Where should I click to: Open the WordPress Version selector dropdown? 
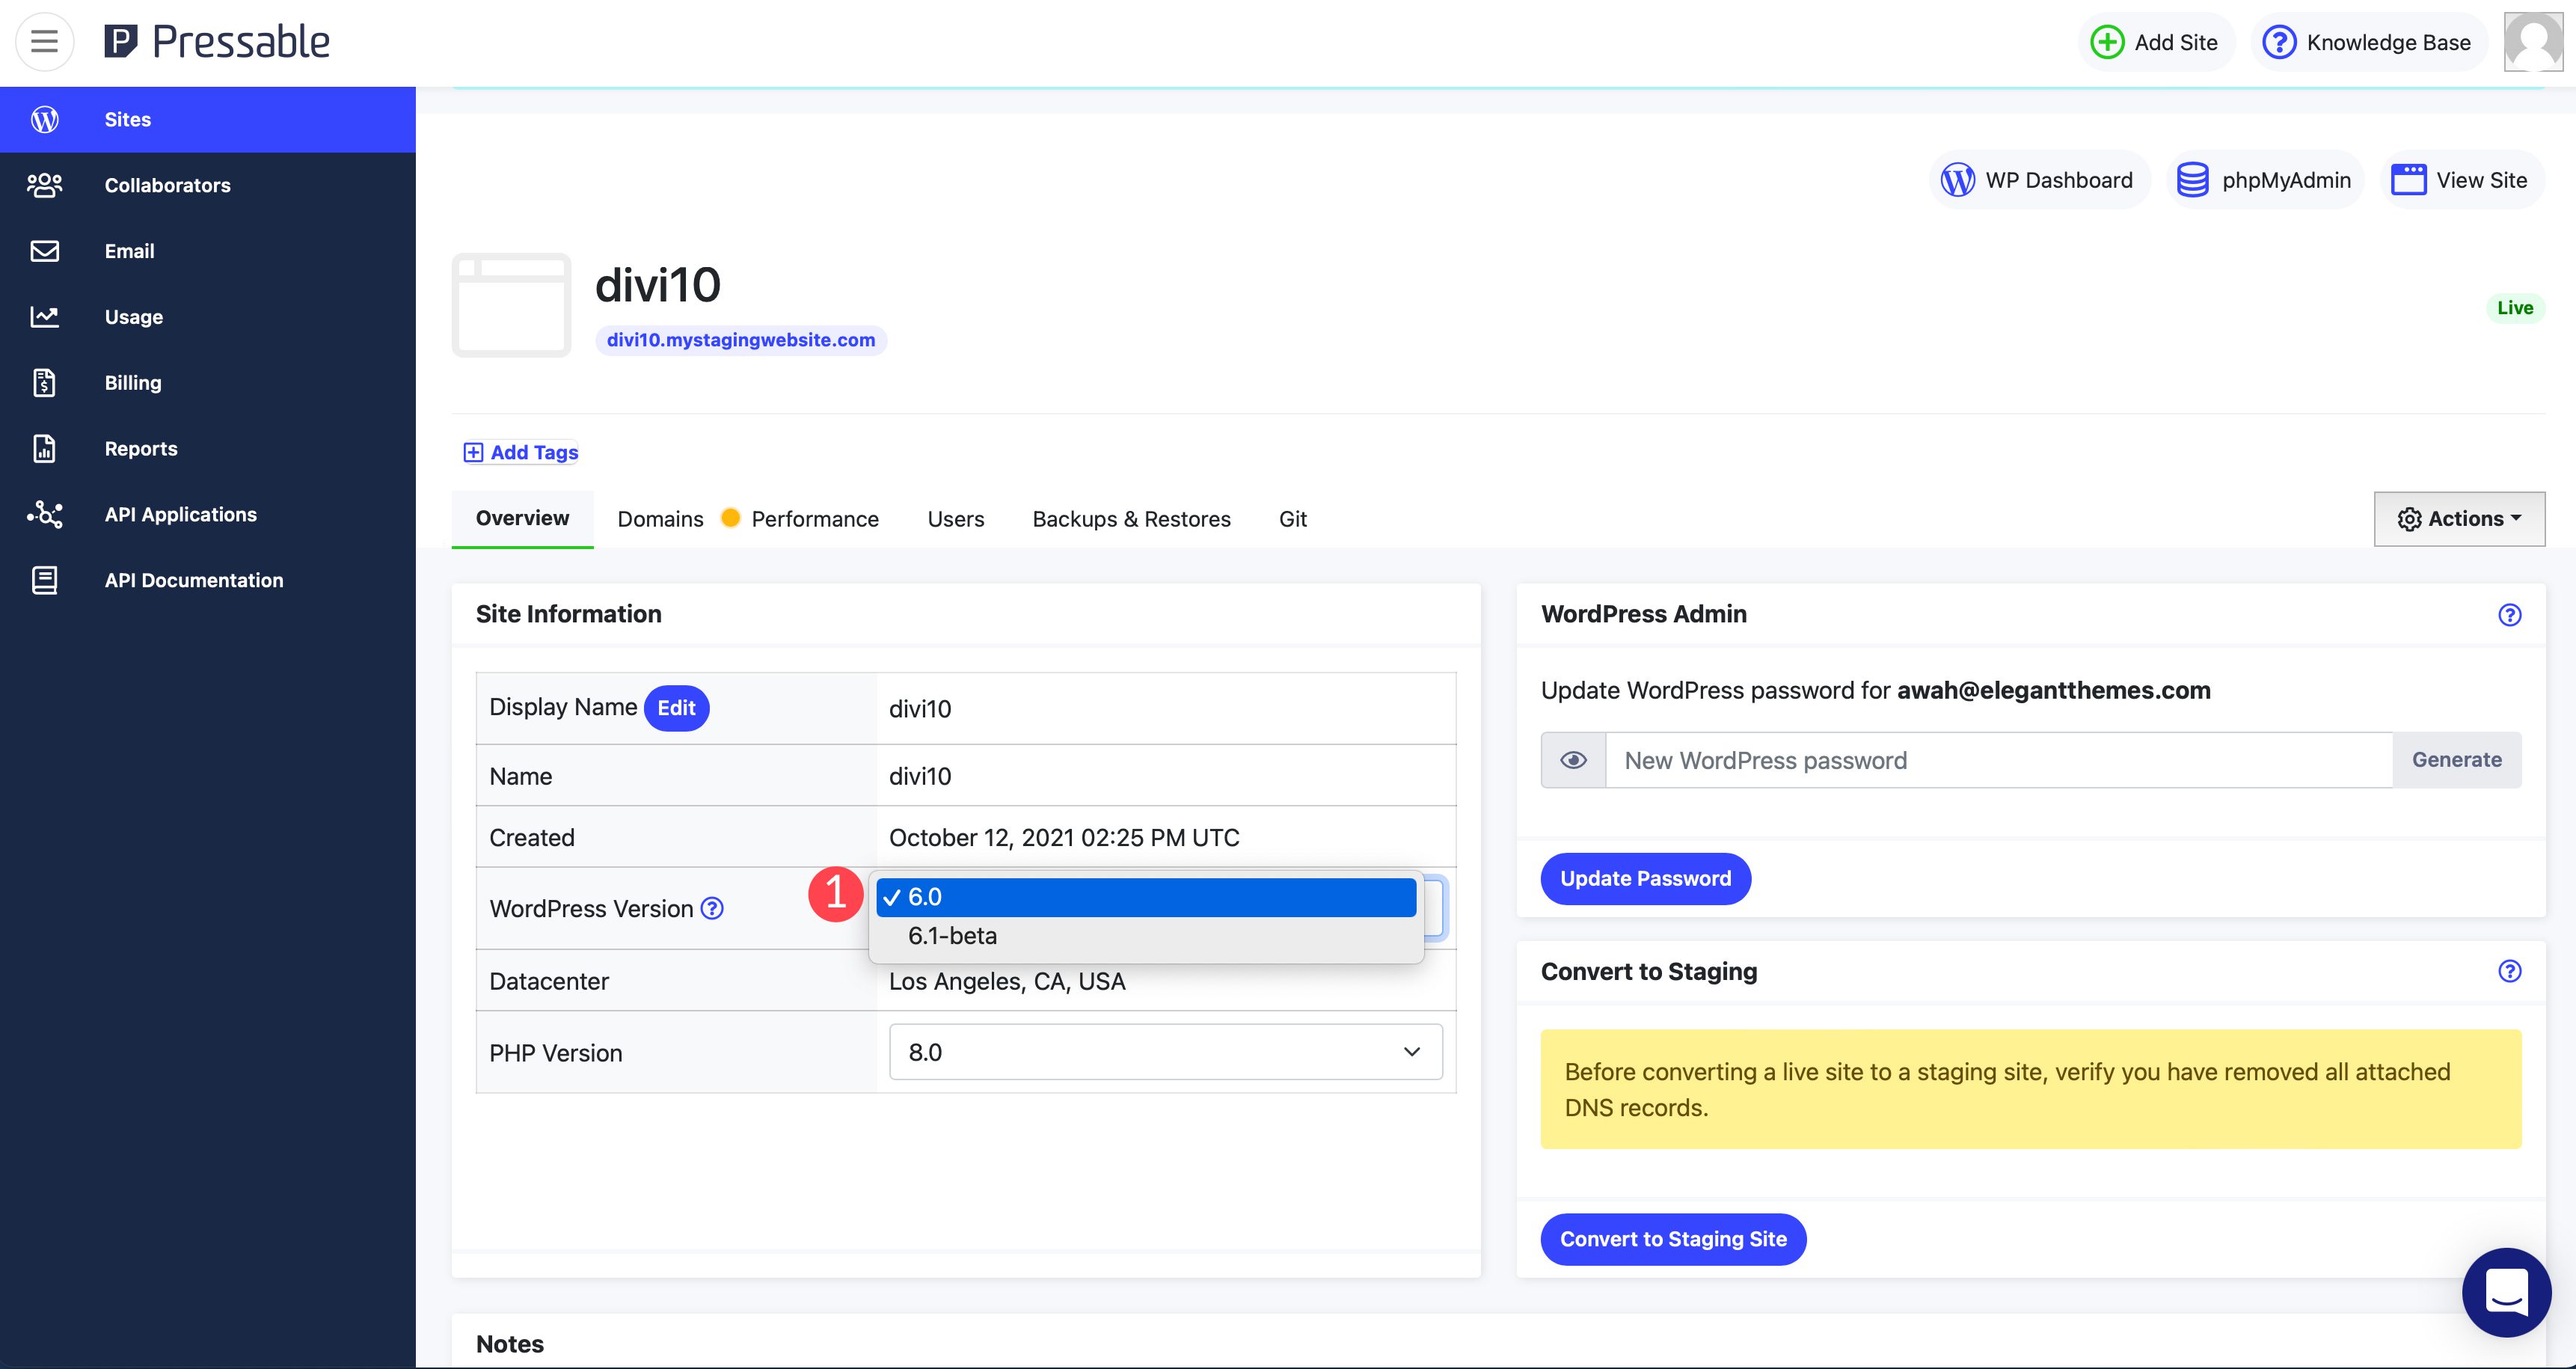pyautogui.click(x=1165, y=907)
